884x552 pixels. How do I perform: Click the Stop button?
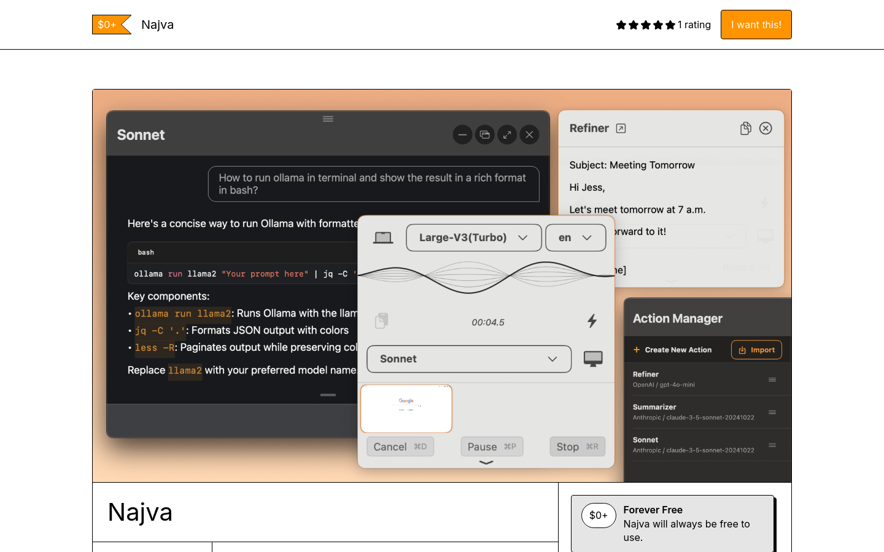point(577,447)
